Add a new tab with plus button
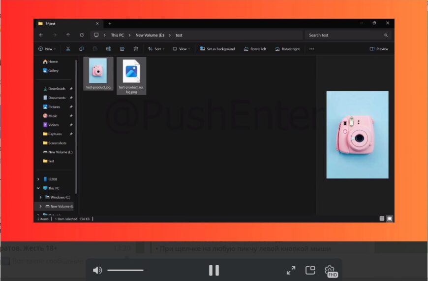The width and height of the screenshot is (428, 281). point(110,23)
